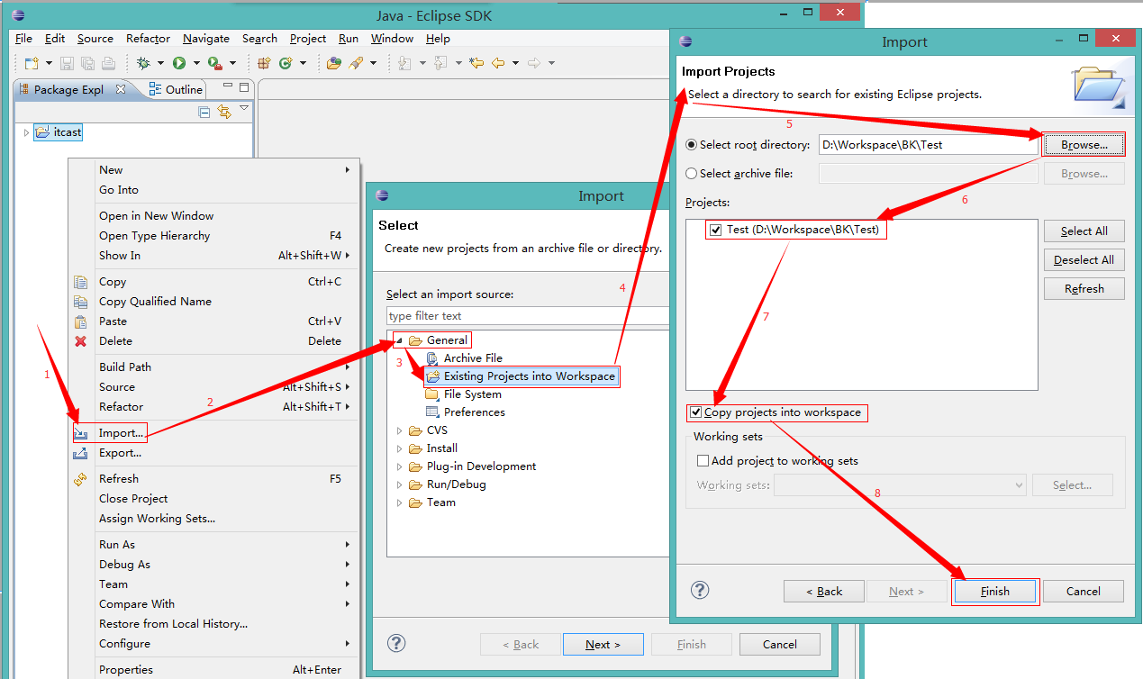
Task: Toggle Link with Editor icon
Action: [x=224, y=112]
